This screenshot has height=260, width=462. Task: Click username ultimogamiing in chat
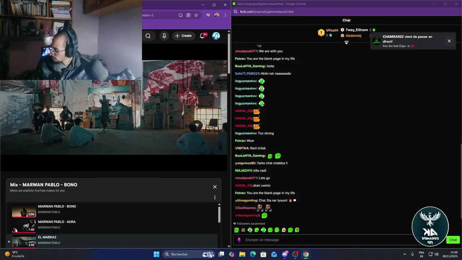pos(246,200)
